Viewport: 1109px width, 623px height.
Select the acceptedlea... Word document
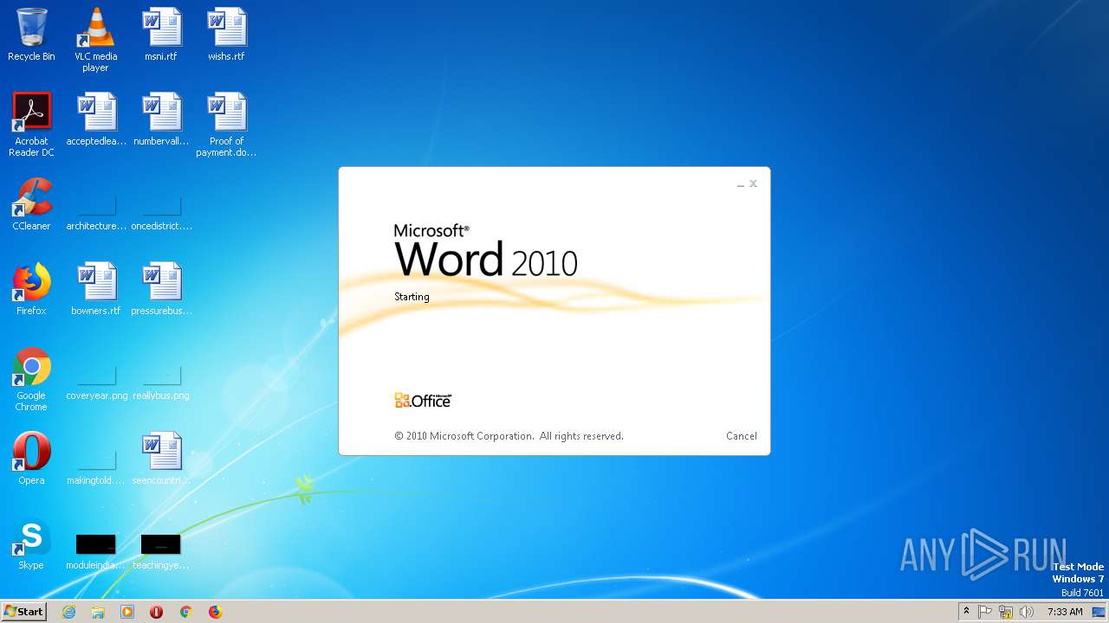96,119
